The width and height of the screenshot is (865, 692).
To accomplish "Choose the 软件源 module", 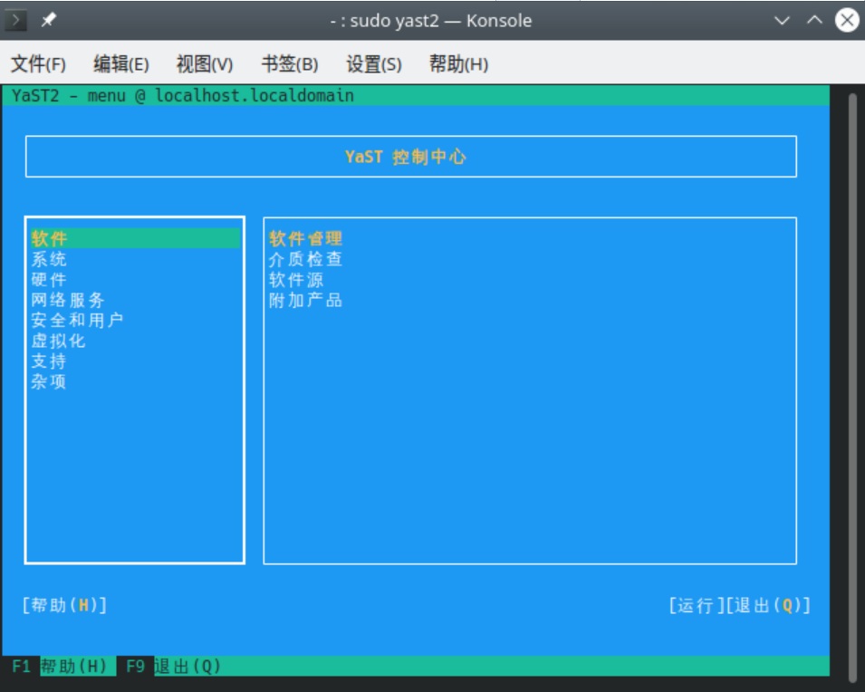I will (x=296, y=279).
